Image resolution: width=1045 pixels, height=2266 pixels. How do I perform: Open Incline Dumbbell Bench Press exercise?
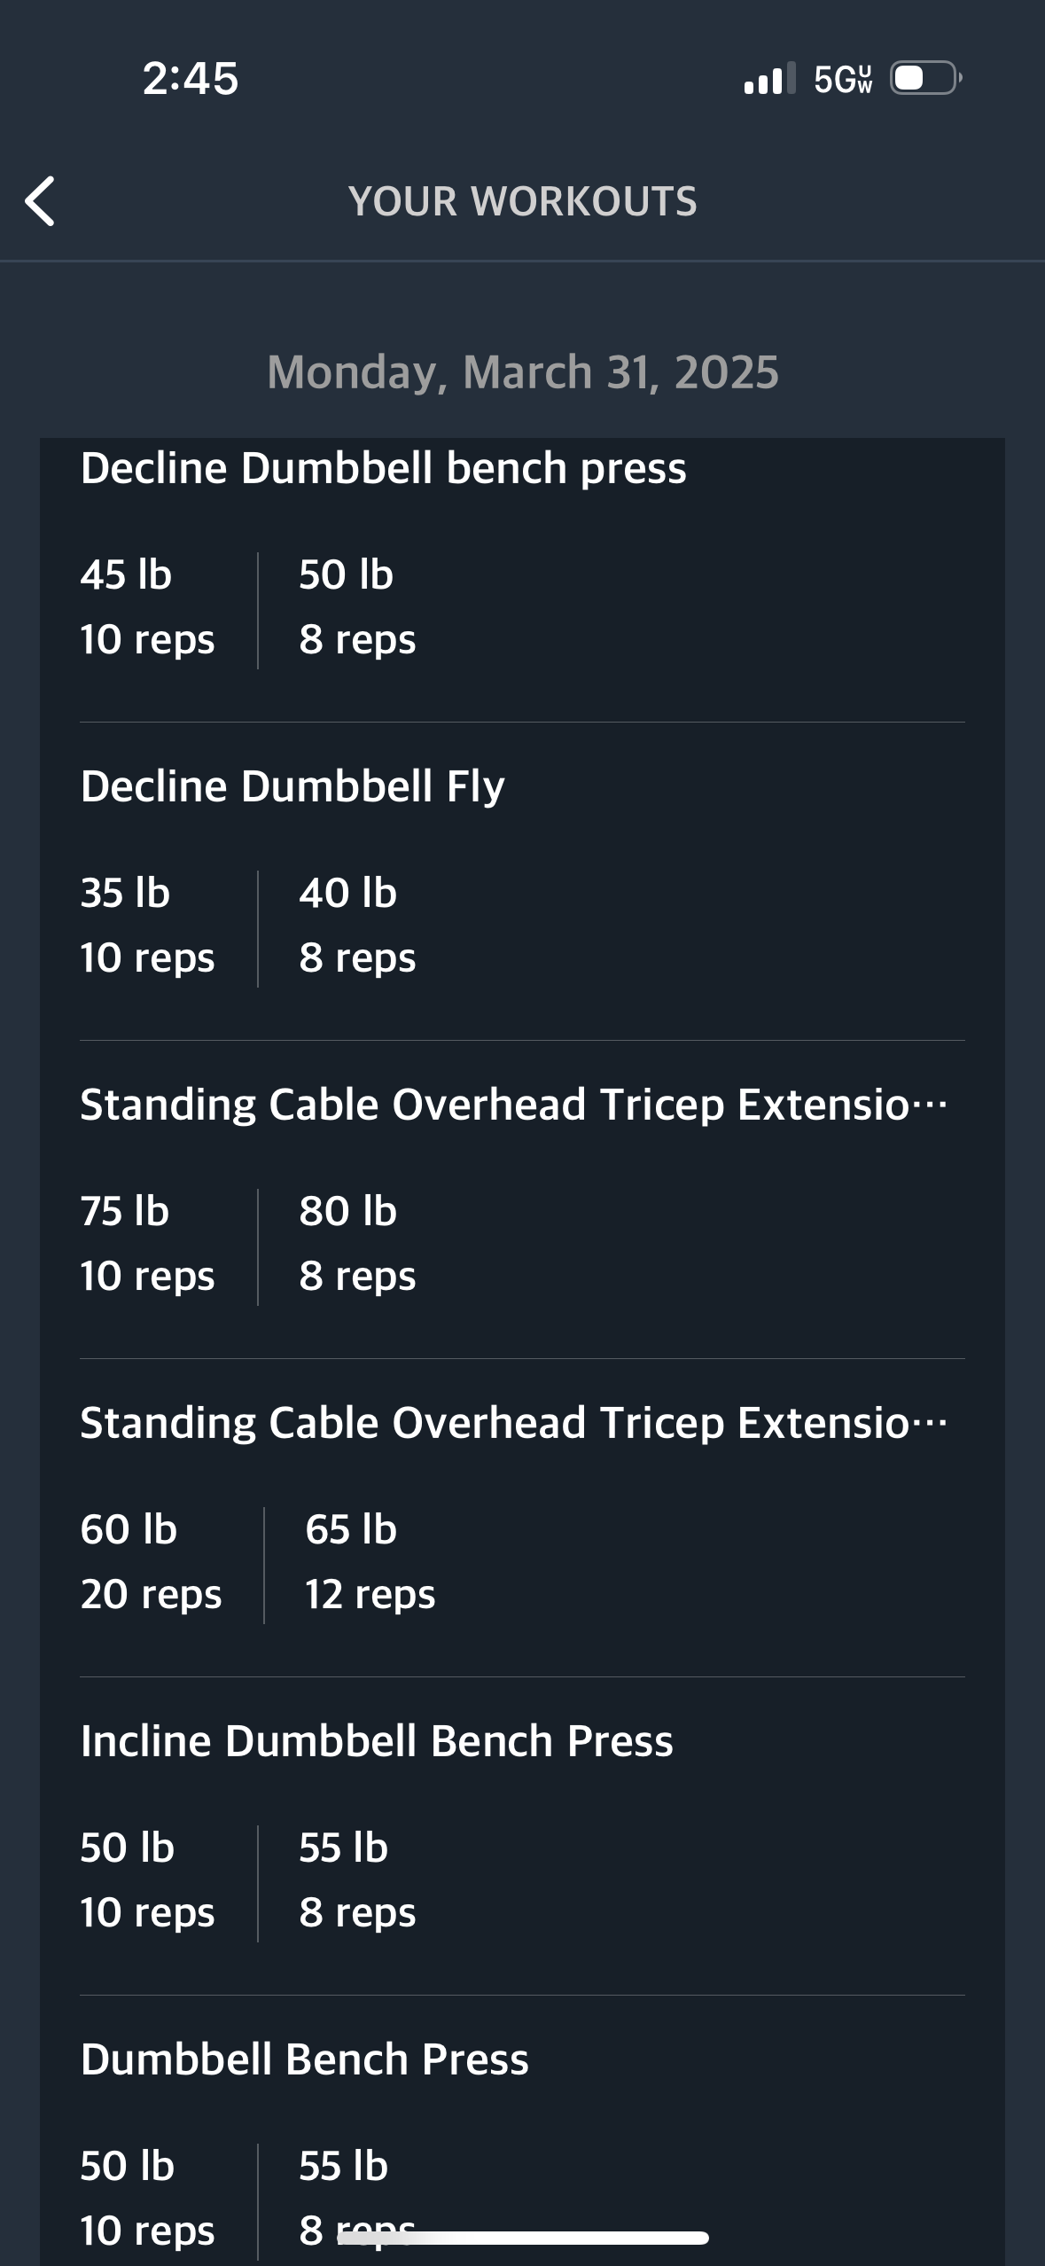(377, 1741)
